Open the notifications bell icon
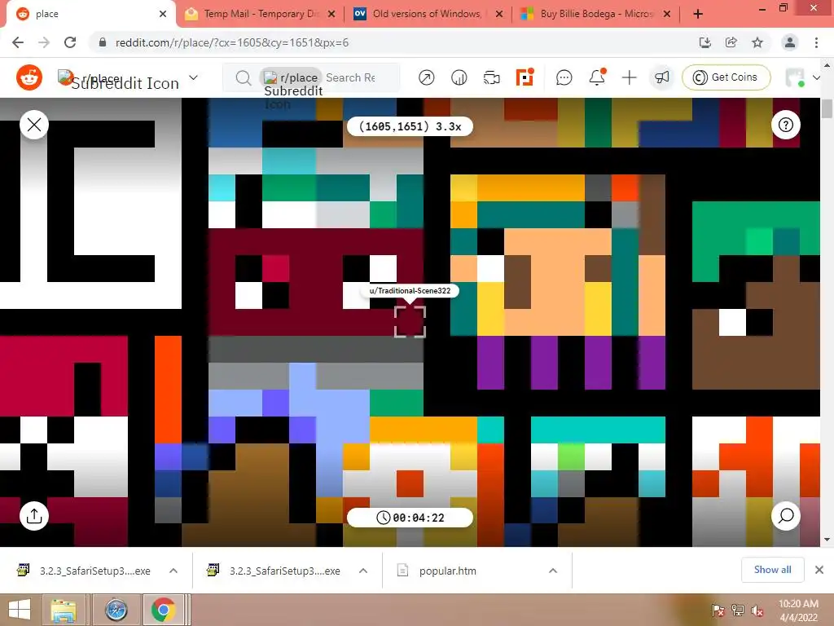Screen dimensions: 834x626 pos(597,77)
